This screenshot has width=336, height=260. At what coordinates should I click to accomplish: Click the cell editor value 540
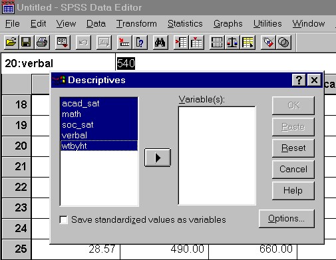click(126, 63)
